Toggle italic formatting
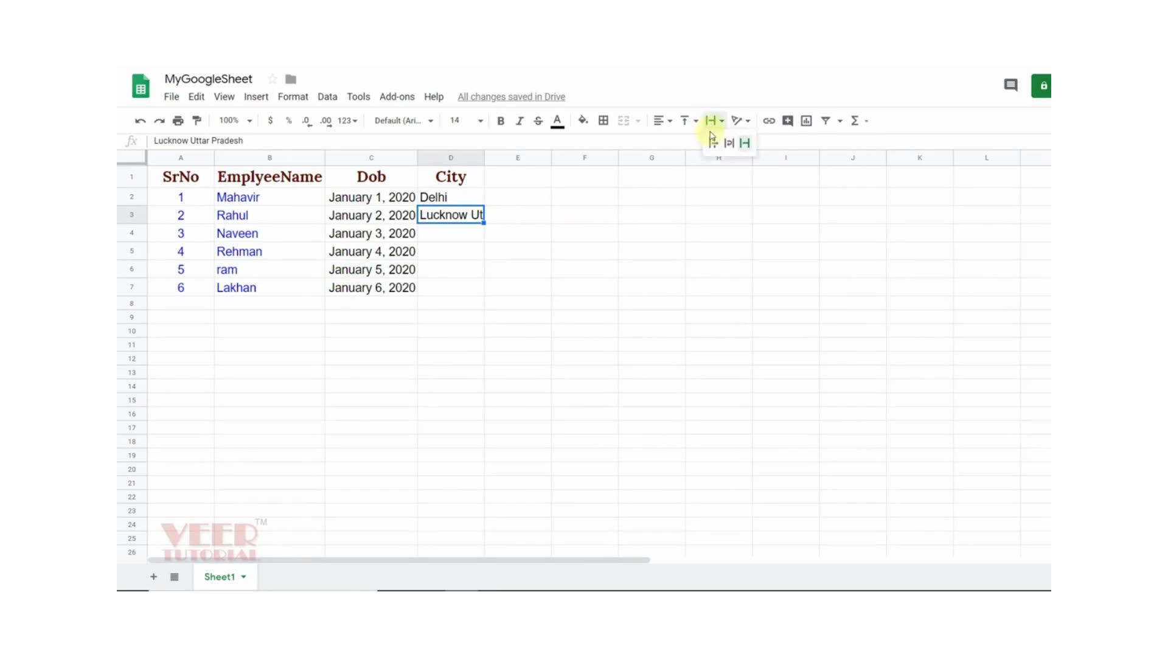 coord(519,120)
